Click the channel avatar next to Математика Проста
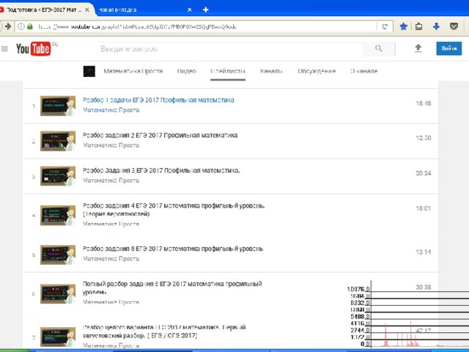The width and height of the screenshot is (469, 352). [x=89, y=71]
